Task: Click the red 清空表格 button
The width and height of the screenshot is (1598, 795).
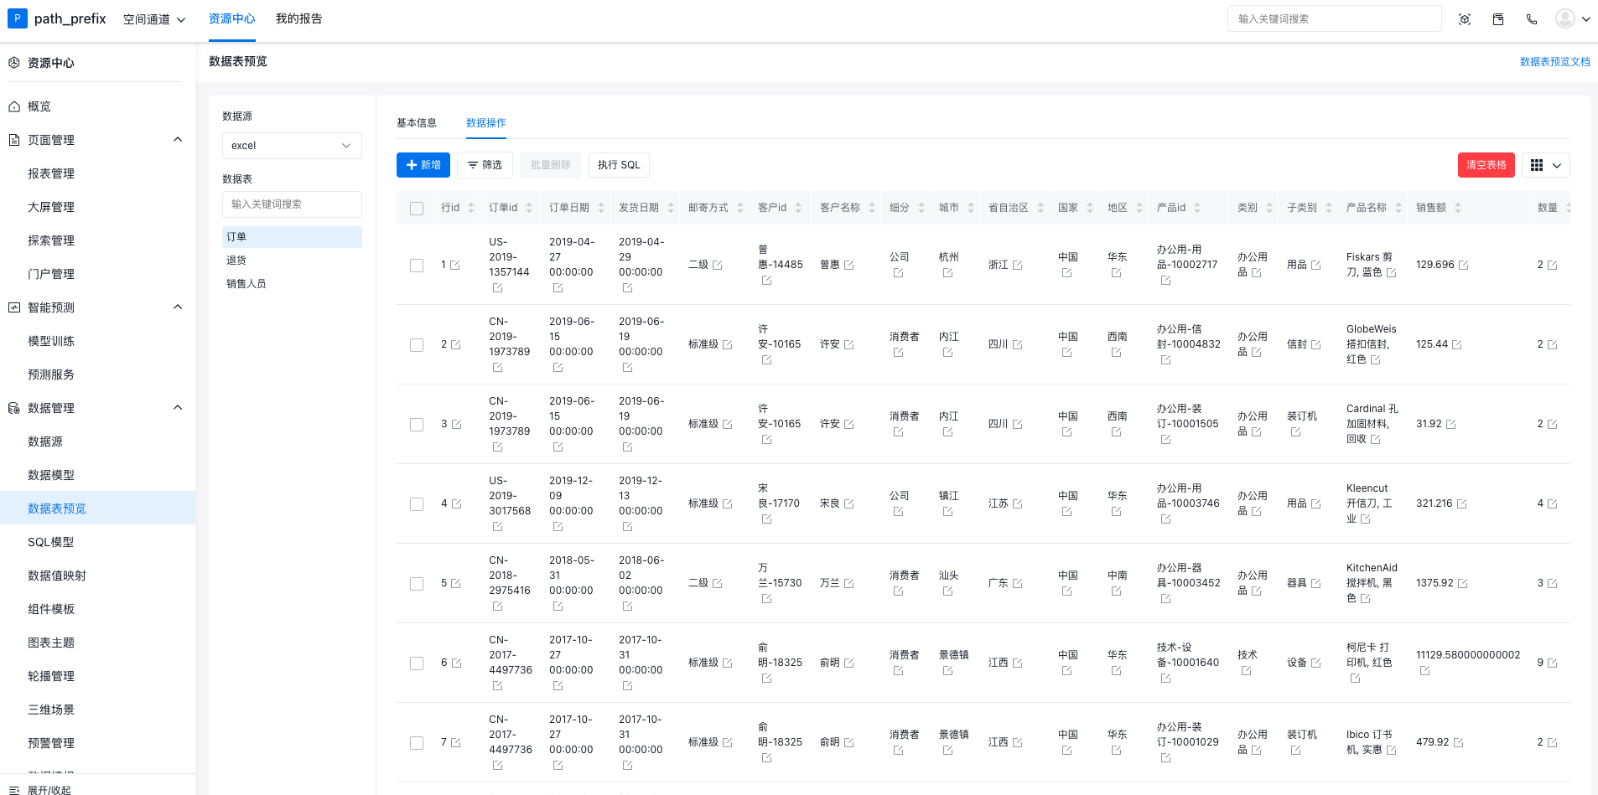Action: [1486, 165]
